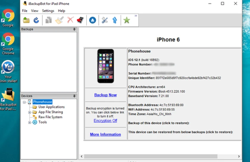Pin the Backups panel
This screenshot has width=250, height=162.
(x=74, y=29)
